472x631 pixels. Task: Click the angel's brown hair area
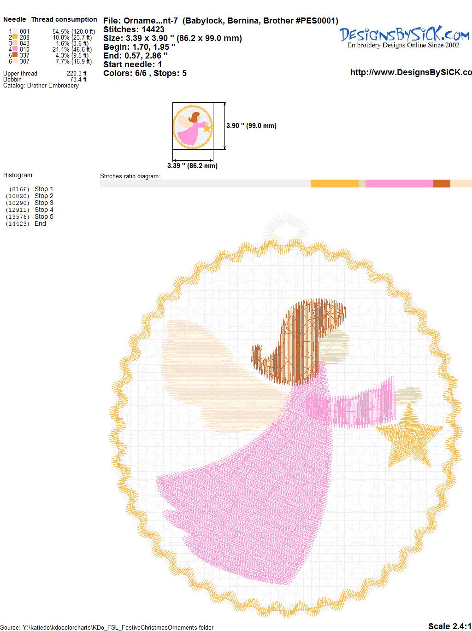point(299,342)
